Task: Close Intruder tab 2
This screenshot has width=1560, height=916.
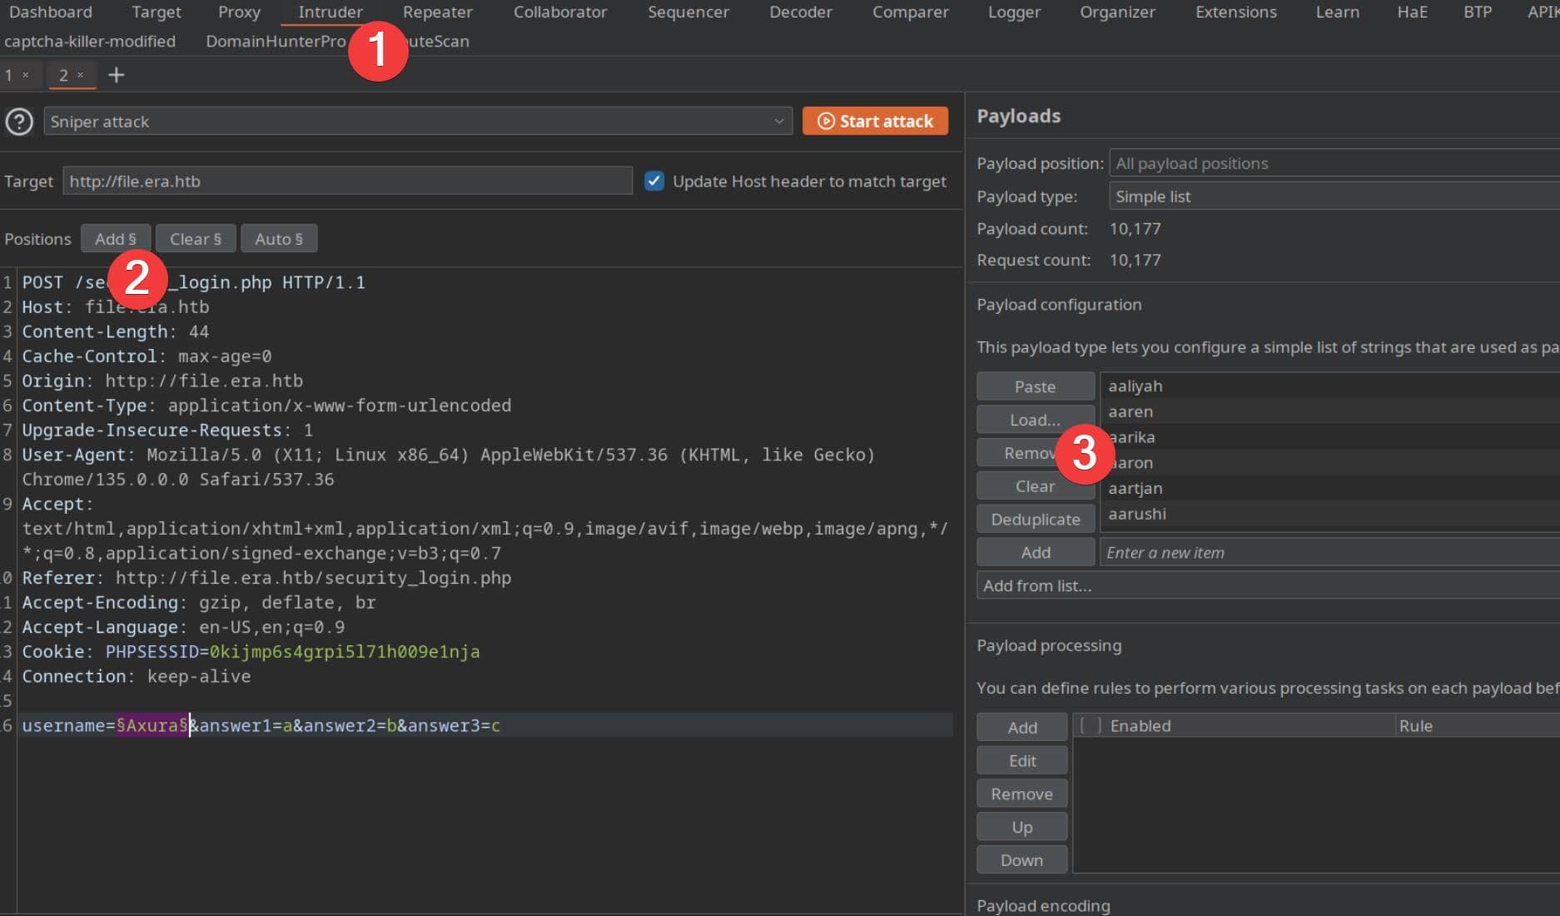Action: [x=81, y=75]
